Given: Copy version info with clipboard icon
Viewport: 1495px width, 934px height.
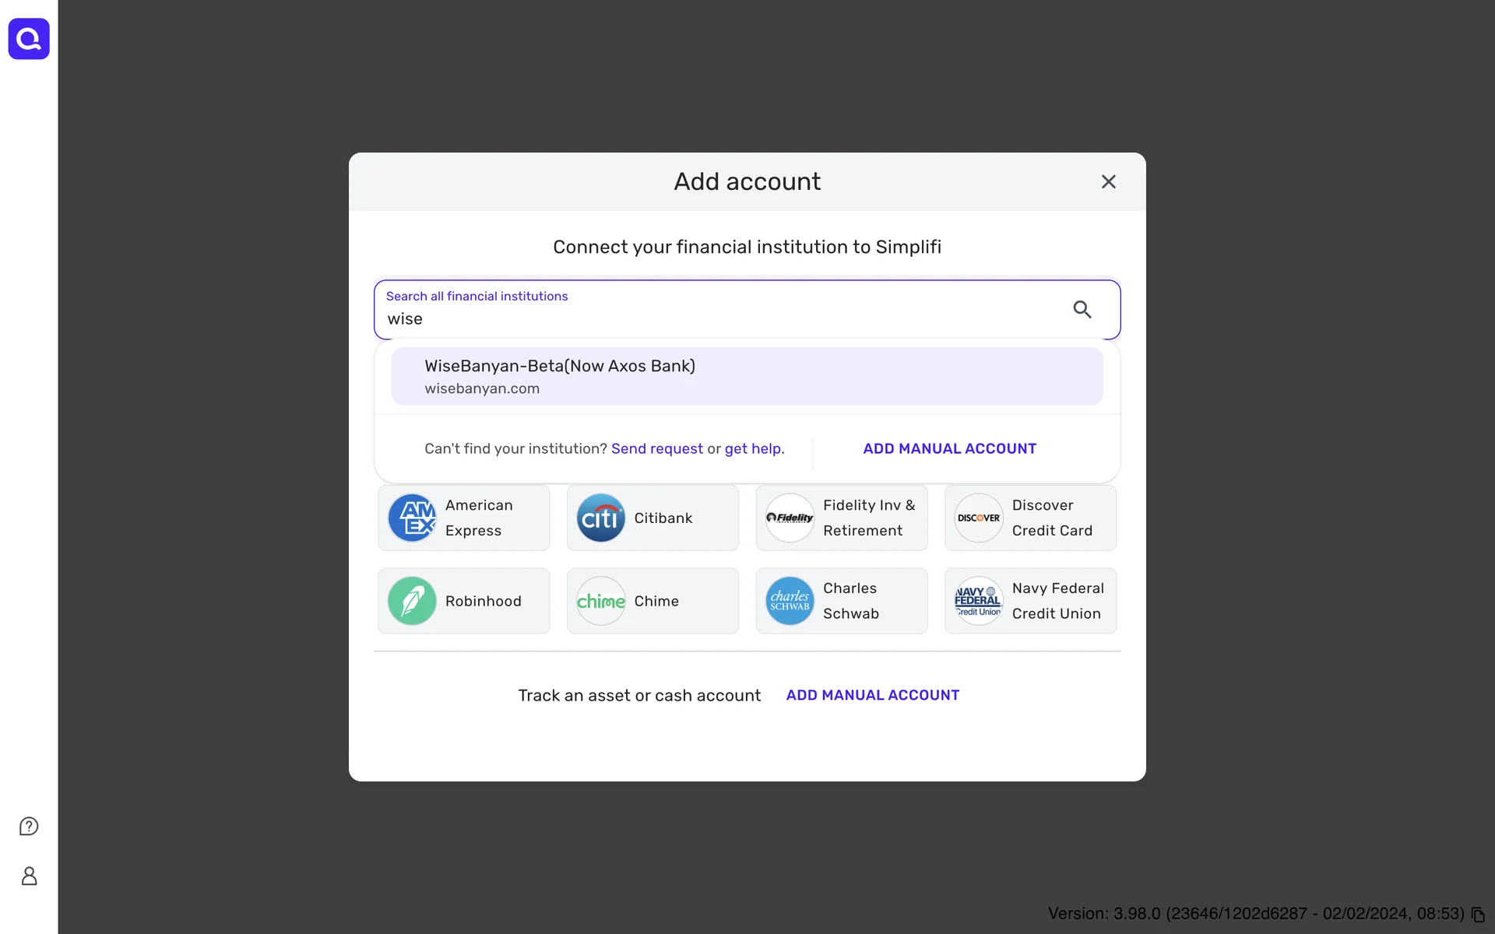Looking at the screenshot, I should (x=1478, y=915).
